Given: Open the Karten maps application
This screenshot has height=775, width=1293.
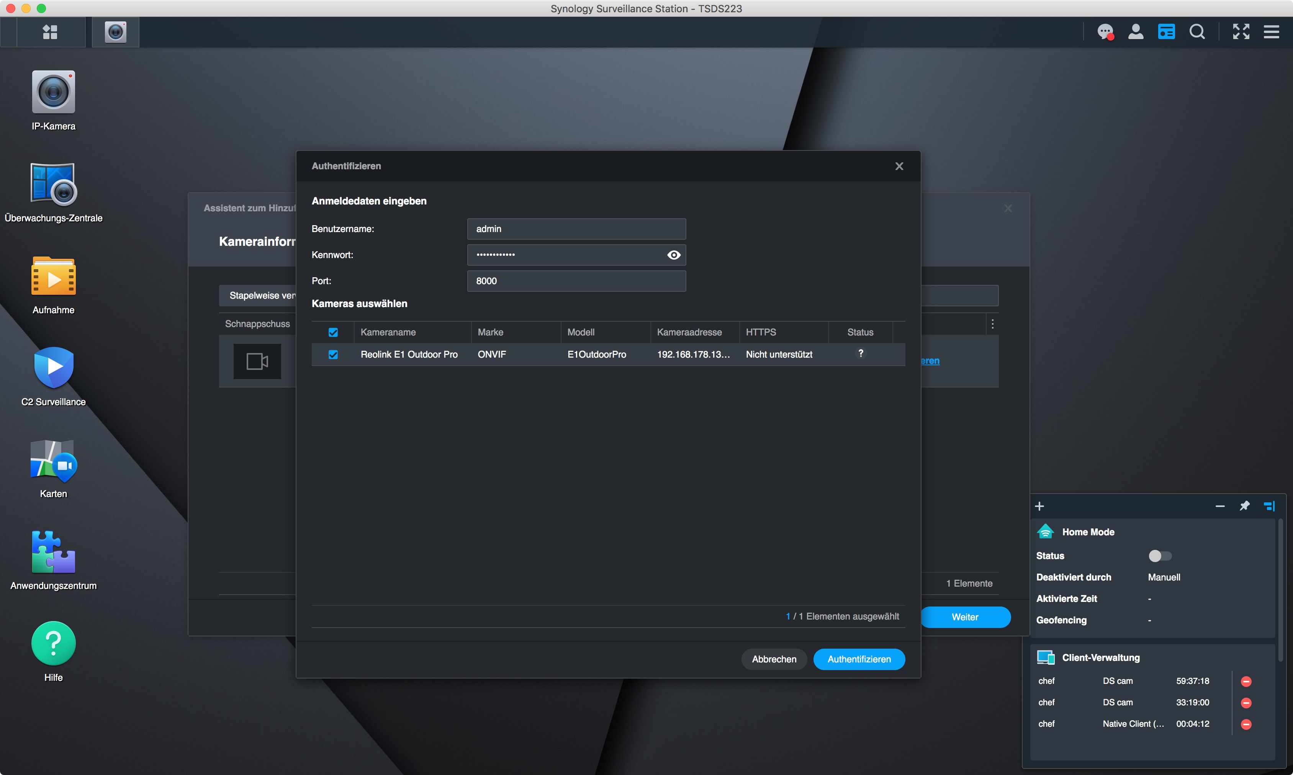Looking at the screenshot, I should click(53, 460).
